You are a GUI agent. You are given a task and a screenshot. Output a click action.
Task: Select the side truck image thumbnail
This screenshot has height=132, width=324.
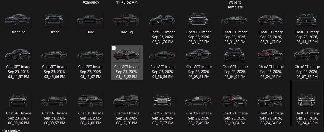point(91,20)
